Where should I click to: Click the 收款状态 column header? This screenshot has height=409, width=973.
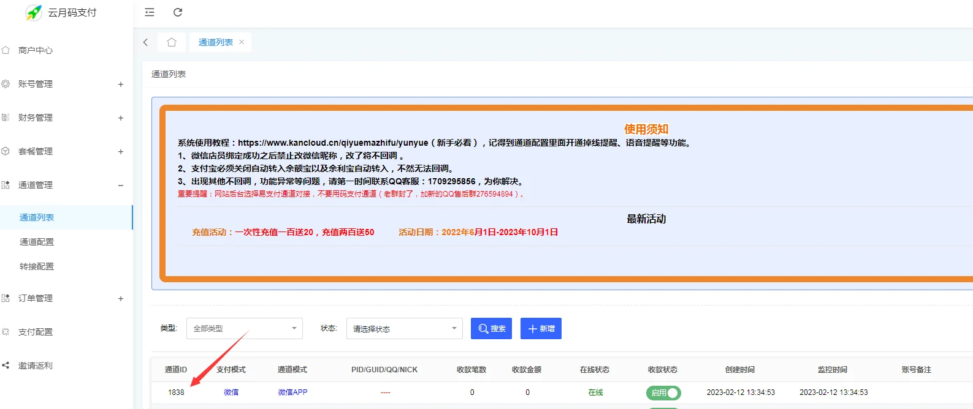(x=663, y=370)
